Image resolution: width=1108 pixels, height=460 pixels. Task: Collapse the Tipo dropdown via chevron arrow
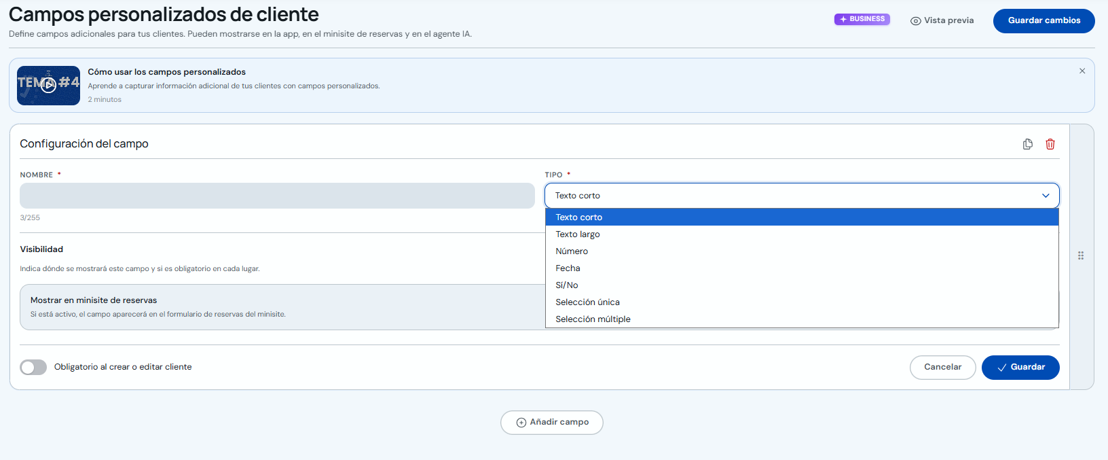tap(1046, 196)
